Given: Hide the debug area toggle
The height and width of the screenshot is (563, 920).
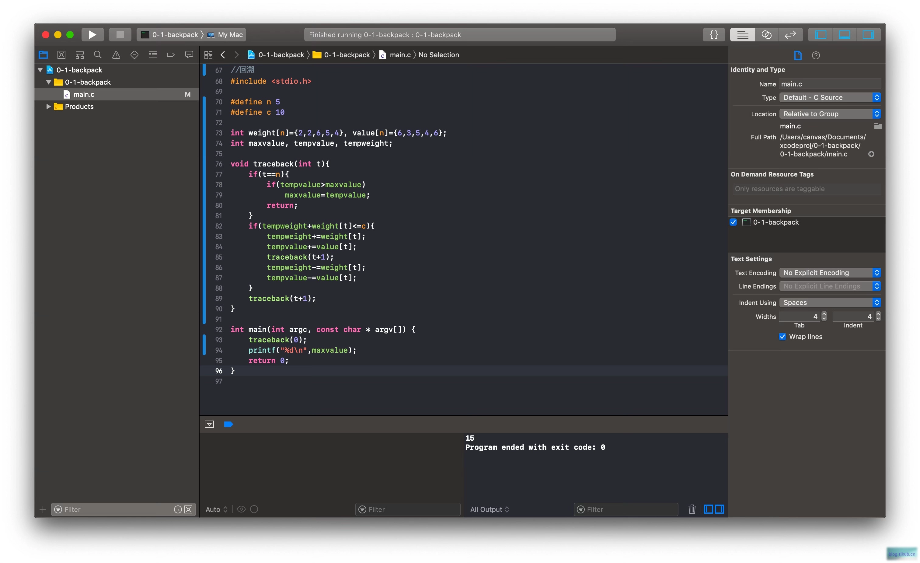Looking at the screenshot, I should coord(209,424).
